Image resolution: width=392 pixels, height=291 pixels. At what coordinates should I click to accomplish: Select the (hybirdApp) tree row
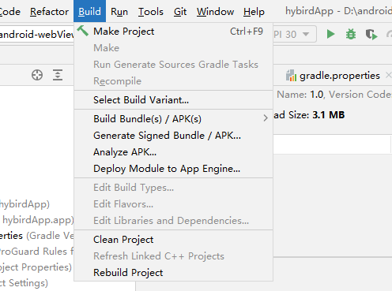click(37, 204)
